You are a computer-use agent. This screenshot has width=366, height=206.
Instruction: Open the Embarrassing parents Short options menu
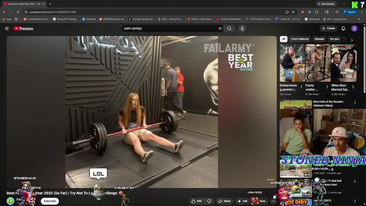click(x=301, y=87)
